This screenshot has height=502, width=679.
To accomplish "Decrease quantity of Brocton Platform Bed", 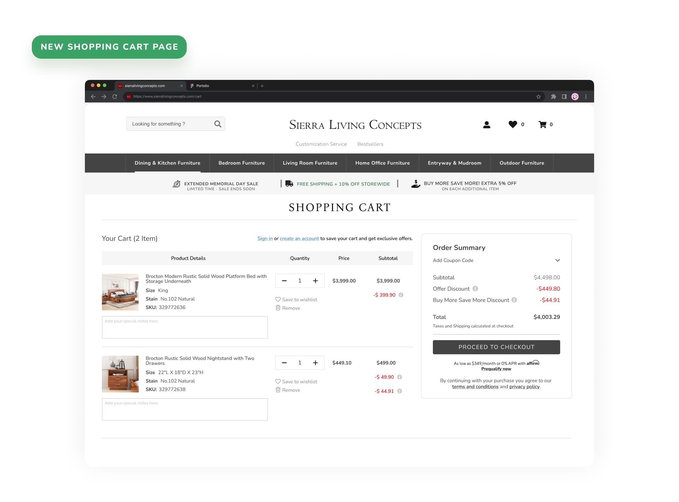I will tap(284, 281).
